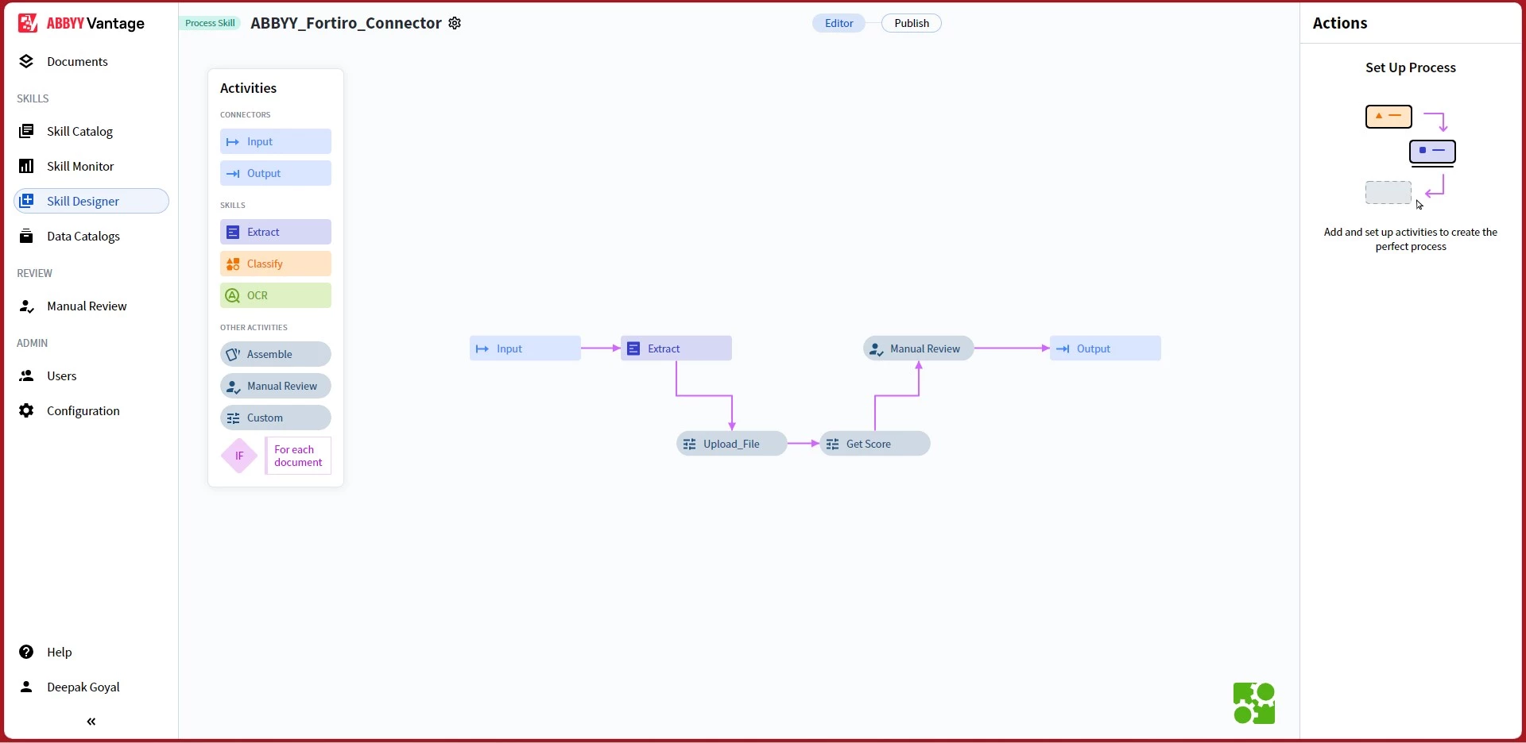
Task: Open Configuration settings
Action: (x=83, y=411)
